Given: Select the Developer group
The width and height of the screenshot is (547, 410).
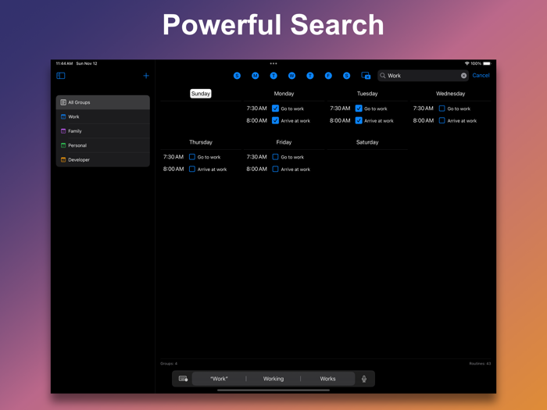Looking at the screenshot, I should click(103, 159).
